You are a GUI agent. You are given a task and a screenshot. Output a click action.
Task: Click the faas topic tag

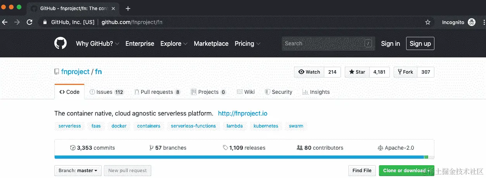point(96,126)
